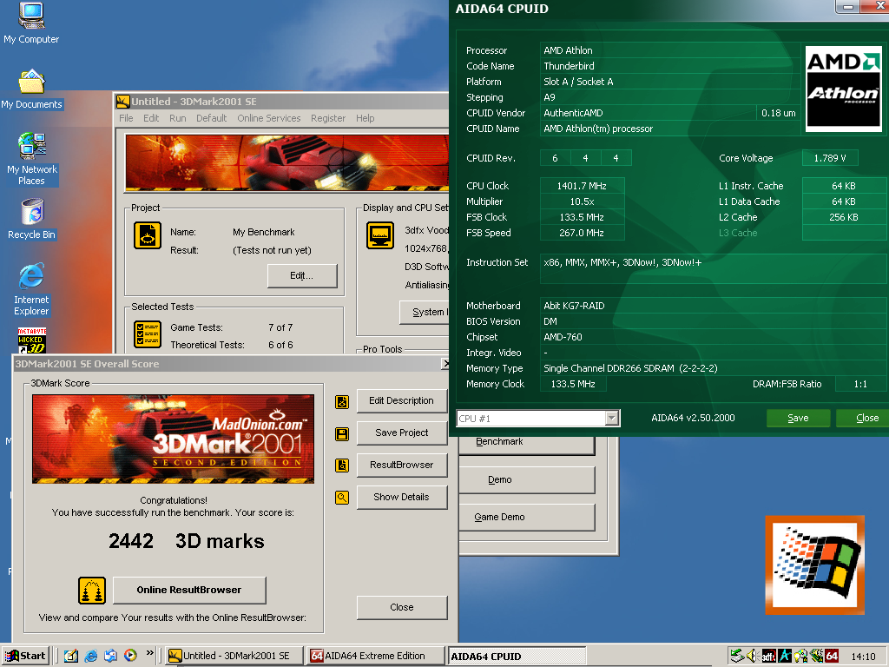The image size is (889, 667).
Task: Open the My Documents folder icon
Action: [31, 89]
